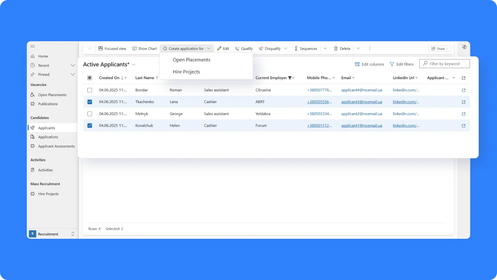The height and width of the screenshot is (280, 497).
Task: Open Applicant Assessments in sidebar
Action: coord(56,146)
